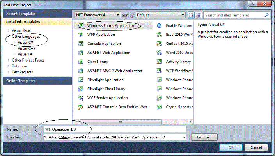Click the ASP.NET MVC 2 Web Application icon
The image size is (275, 156).
(x=81, y=71)
